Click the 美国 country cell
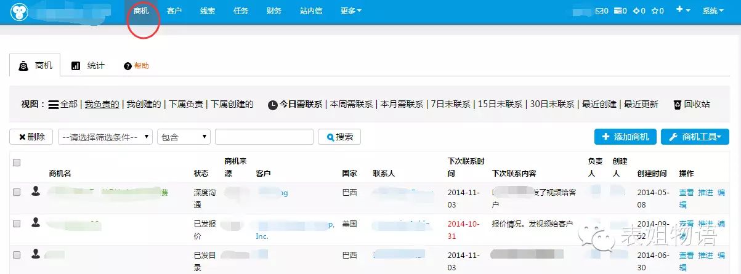The image size is (741, 274). point(349,224)
